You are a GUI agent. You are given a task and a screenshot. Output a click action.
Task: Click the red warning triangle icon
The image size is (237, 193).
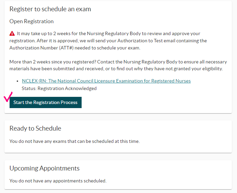(x=12, y=33)
